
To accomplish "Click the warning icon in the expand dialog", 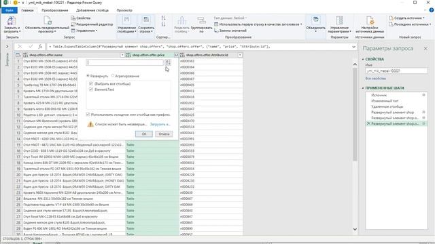I will coord(90,124).
